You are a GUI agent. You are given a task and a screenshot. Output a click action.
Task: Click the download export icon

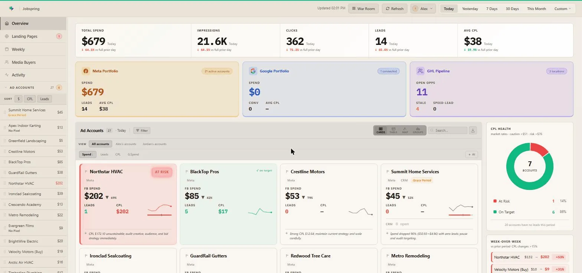473,131
